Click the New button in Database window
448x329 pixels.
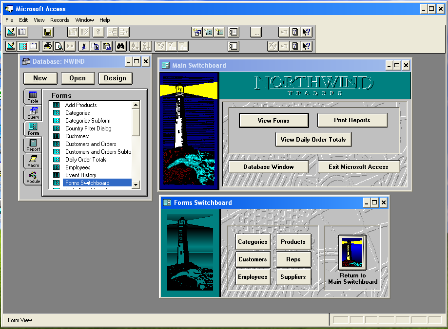point(40,78)
